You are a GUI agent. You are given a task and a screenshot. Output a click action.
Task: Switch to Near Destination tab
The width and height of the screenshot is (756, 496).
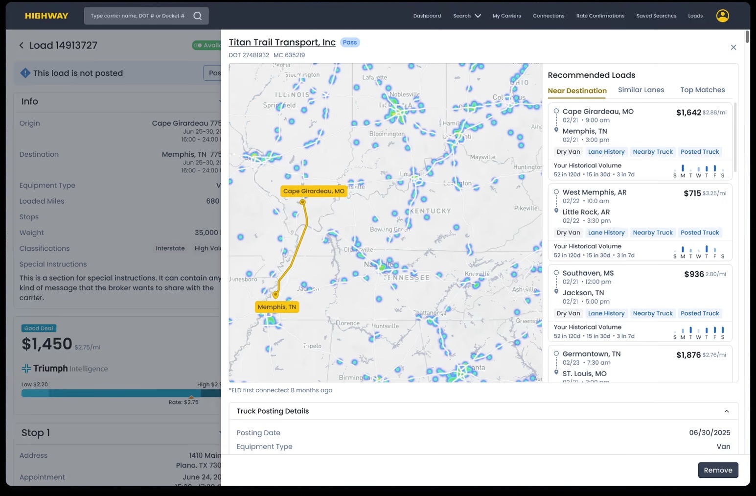coord(577,91)
